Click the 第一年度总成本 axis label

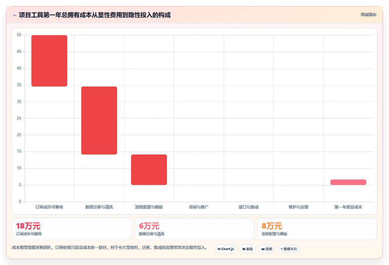click(348, 207)
